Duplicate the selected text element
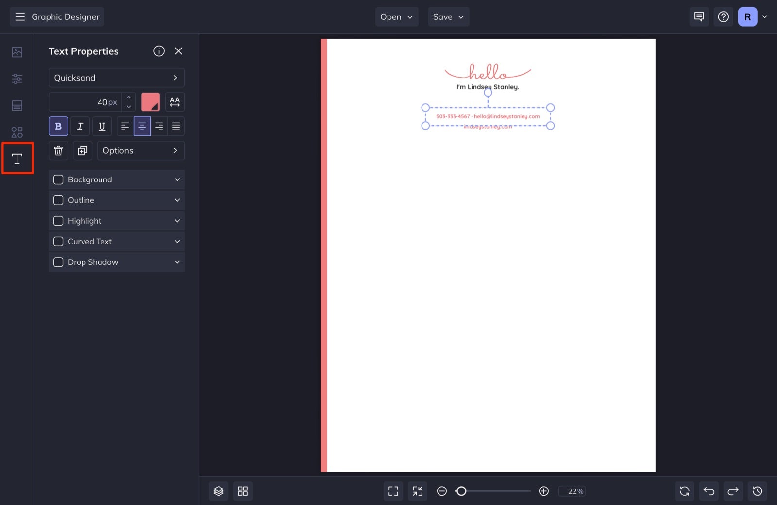The height and width of the screenshot is (505, 777). (82, 150)
